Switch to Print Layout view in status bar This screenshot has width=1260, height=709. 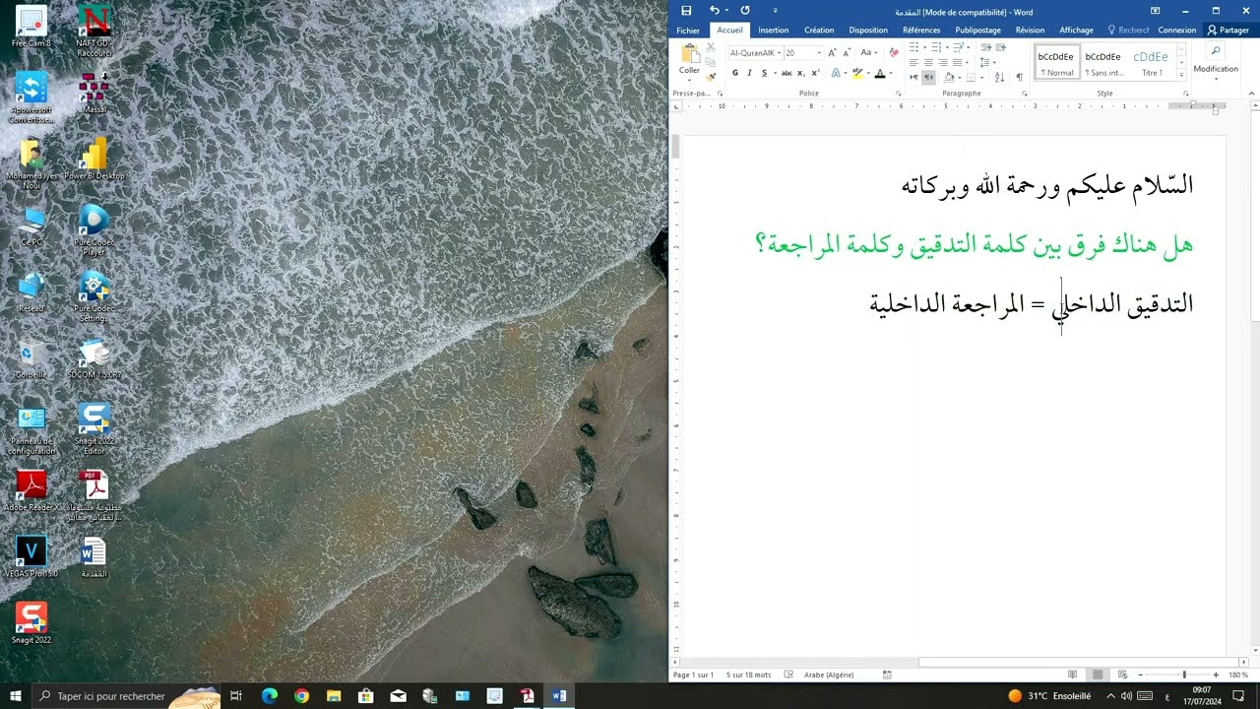(x=1098, y=675)
